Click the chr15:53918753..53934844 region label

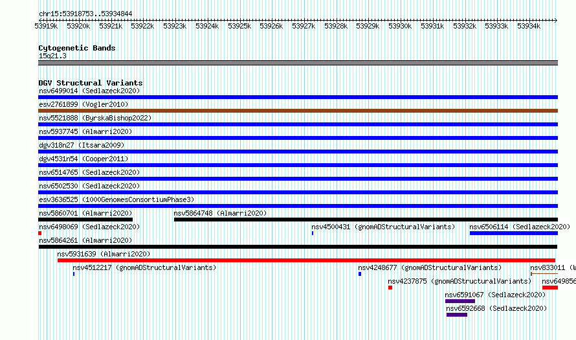[x=85, y=14]
